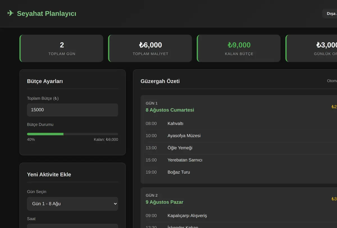Click the airplane logo icon
Viewport: 337px width, 228px height.
10,13
